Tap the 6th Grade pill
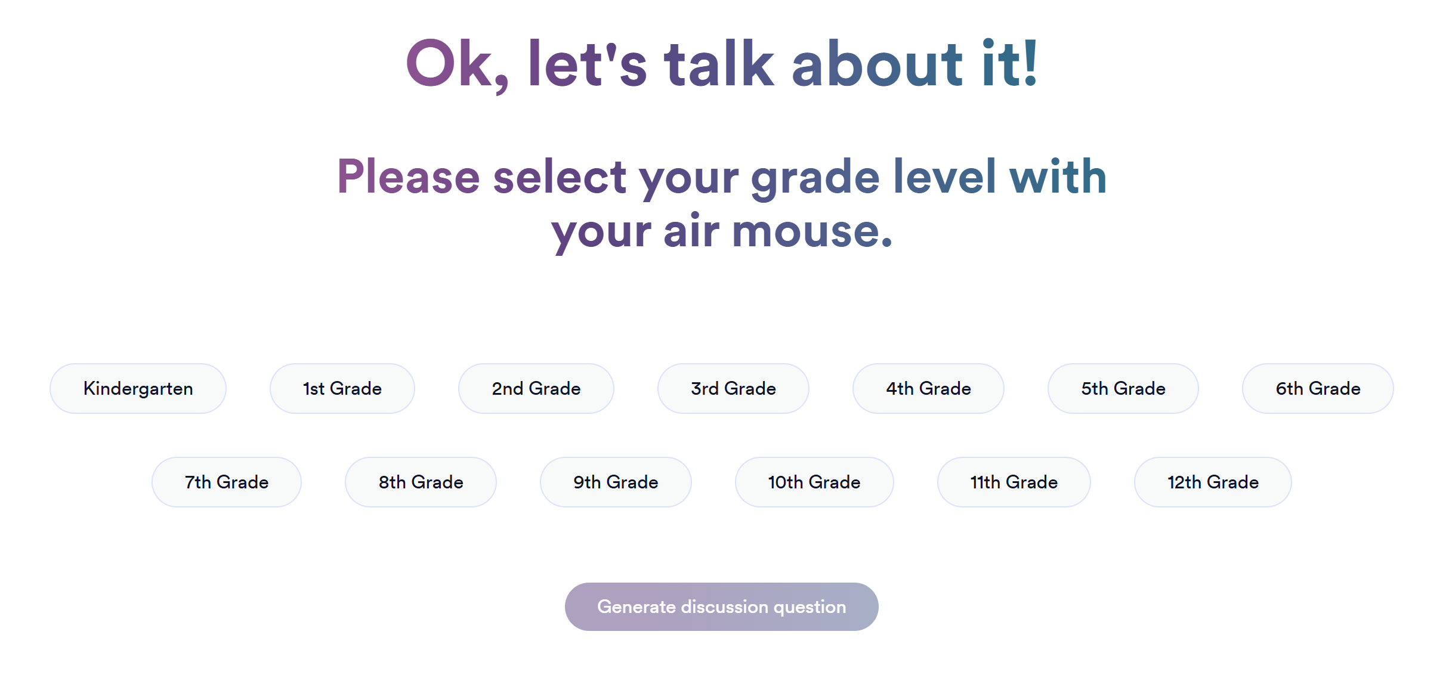This screenshot has width=1449, height=681. pos(1318,389)
